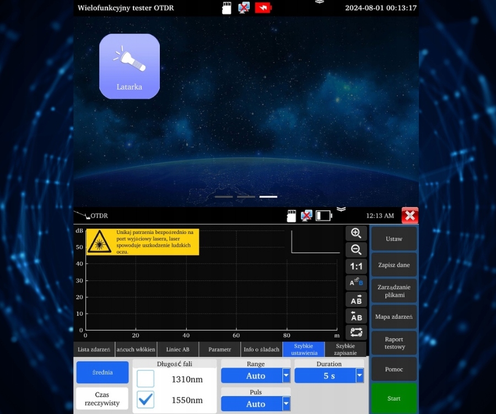Click the graph thumbnail overview box

[x=315, y=242]
